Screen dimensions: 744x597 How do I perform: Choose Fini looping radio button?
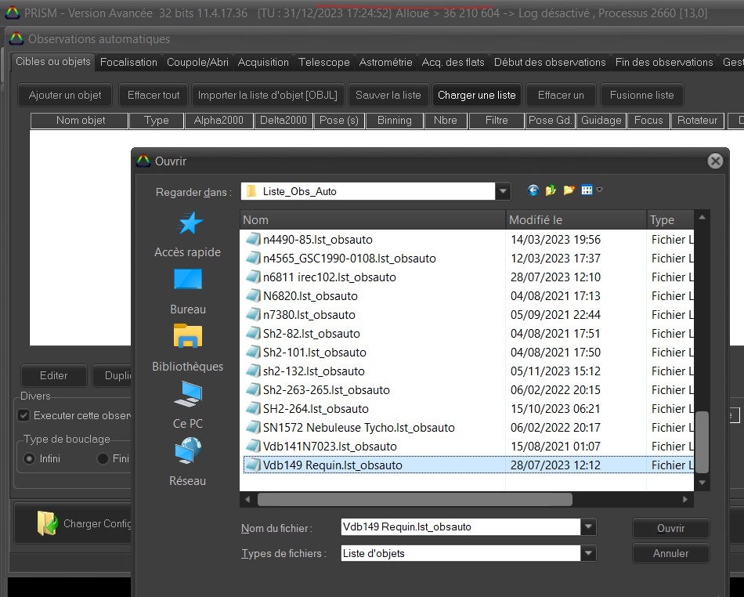[103, 458]
